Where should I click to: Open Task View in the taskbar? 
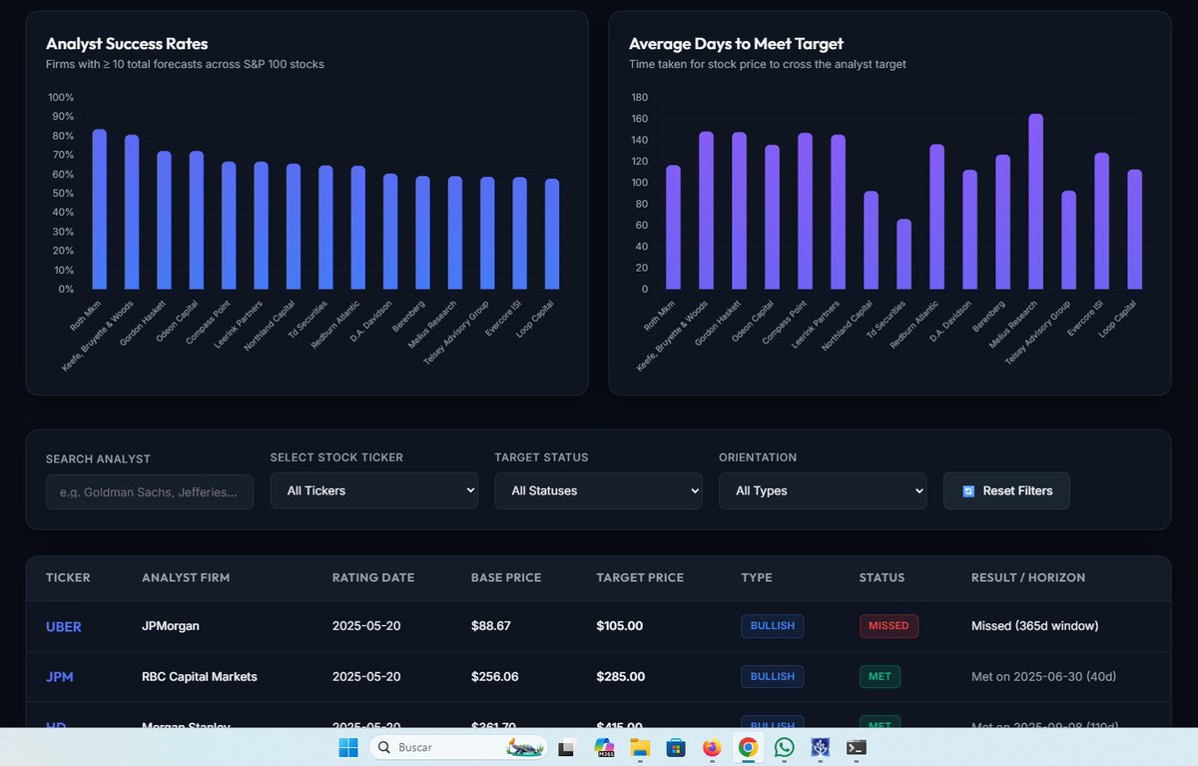coord(567,747)
